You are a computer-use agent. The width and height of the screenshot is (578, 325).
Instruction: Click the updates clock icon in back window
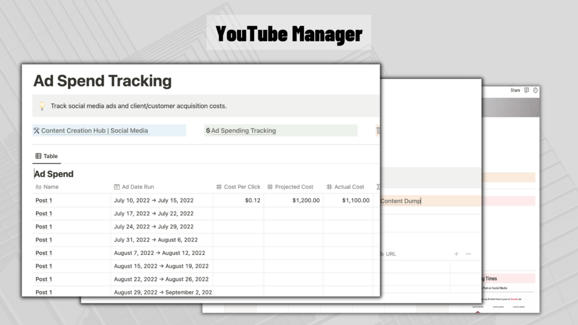(535, 90)
